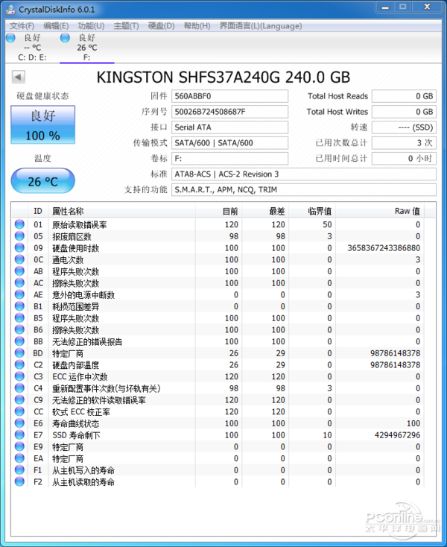
Task: Click status orb for attribute B5
Action: (19, 317)
